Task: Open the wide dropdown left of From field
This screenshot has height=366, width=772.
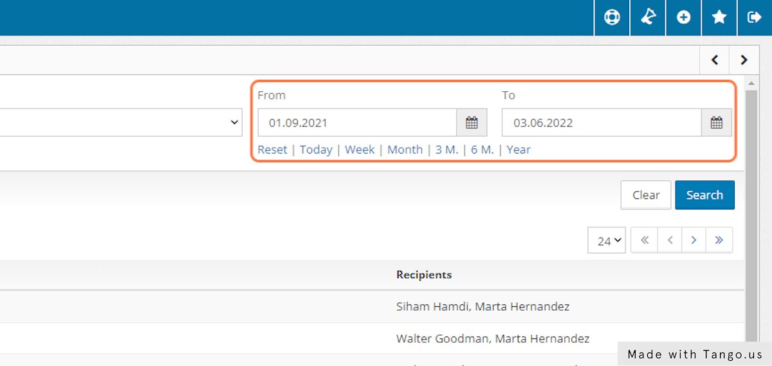Action: click(x=121, y=122)
